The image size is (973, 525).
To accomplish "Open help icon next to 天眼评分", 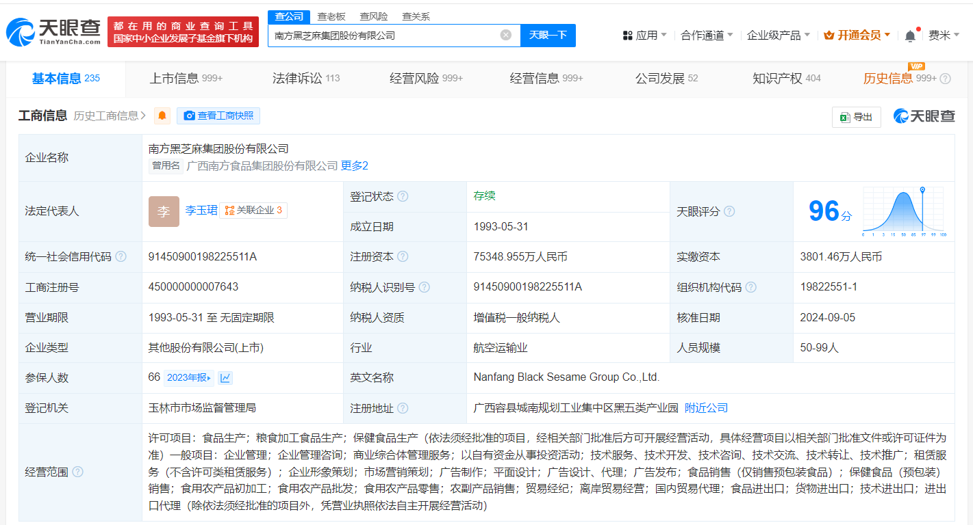I will (x=729, y=211).
